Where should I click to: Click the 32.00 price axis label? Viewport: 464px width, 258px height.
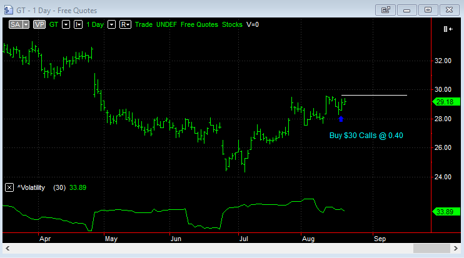click(443, 61)
